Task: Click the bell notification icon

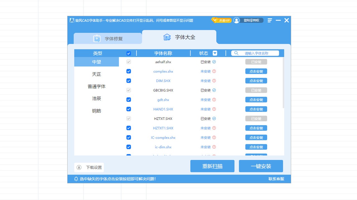Action: click(76, 179)
